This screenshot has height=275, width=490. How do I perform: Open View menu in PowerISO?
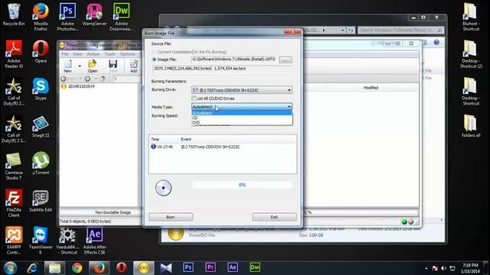77,54
